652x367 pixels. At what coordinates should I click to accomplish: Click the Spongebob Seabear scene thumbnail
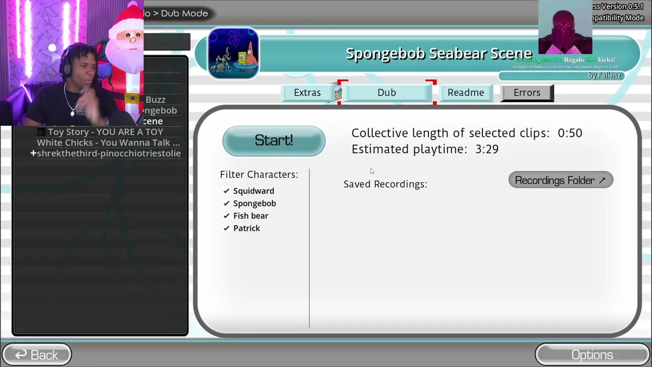click(x=234, y=53)
